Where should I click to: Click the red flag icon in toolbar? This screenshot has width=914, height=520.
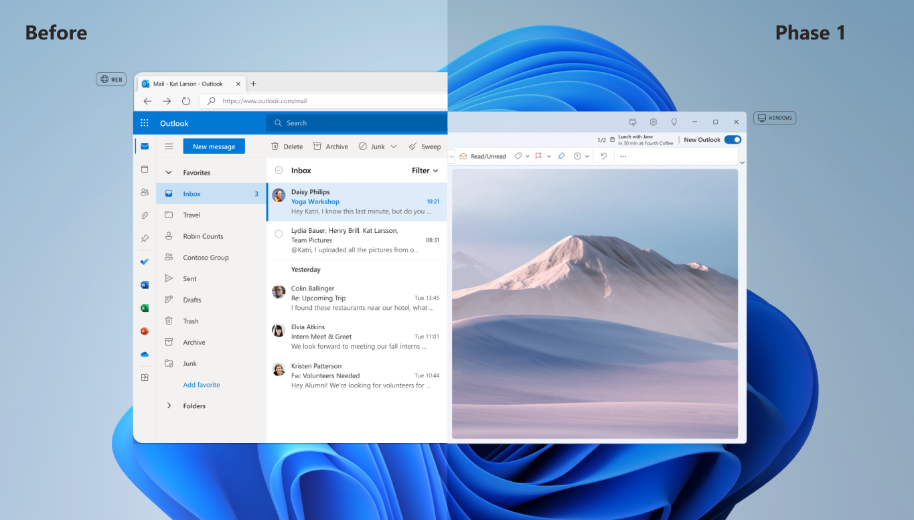[x=538, y=156]
